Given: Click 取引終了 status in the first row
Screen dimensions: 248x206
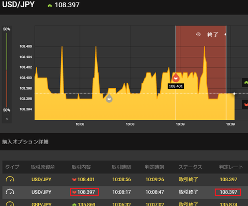Looking at the screenshot, I should 189,180.
